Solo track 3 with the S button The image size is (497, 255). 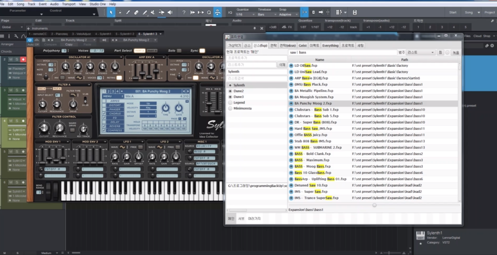click(x=17, y=90)
